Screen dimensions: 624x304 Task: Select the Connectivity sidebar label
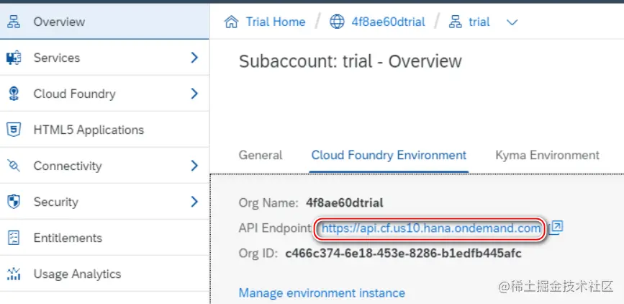68,166
